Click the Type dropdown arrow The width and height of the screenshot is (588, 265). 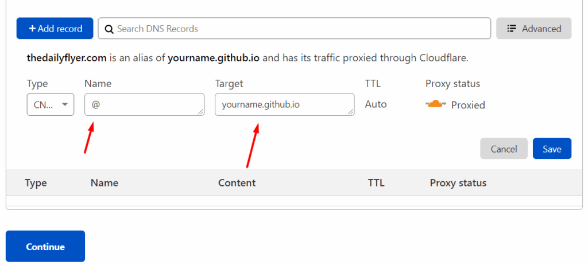coord(64,104)
